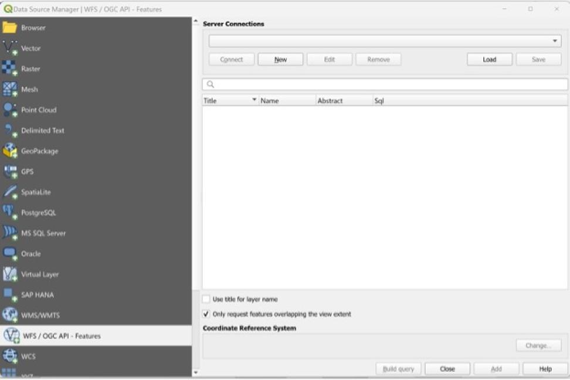Click the search magnifier icon
The width and height of the screenshot is (570, 380).
click(x=211, y=84)
